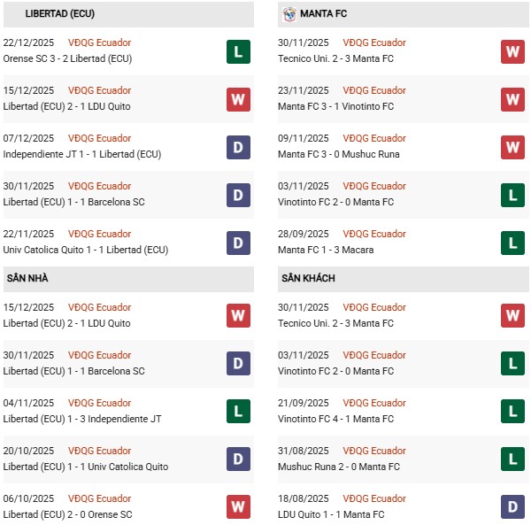Click the L badge for Vinotinto FC 4-1 Manta FC
Image resolution: width=531 pixels, height=525 pixels.
(x=512, y=412)
